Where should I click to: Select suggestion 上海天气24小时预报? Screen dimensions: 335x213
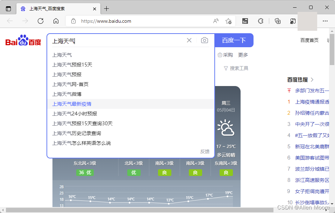pos(130,114)
